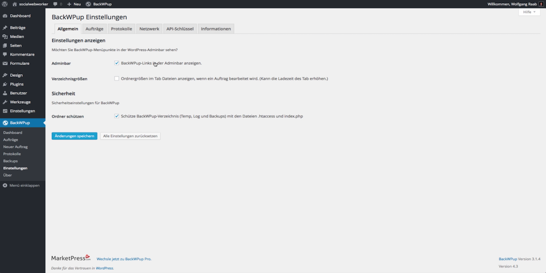Switch to the Protokolle tab
The height and width of the screenshot is (273, 546).
[121, 29]
